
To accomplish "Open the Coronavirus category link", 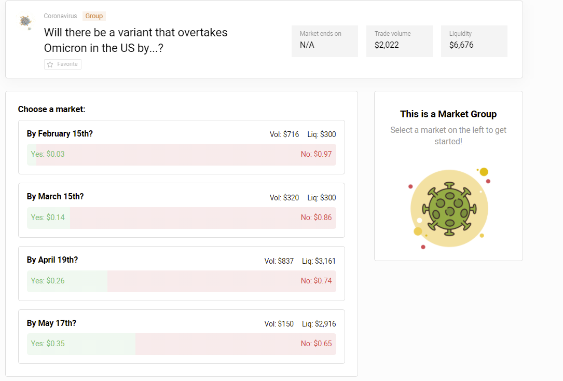I will tap(60, 16).
